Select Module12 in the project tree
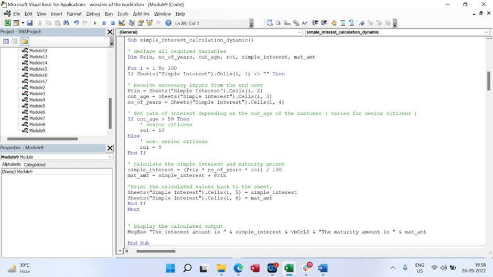 point(38,51)
